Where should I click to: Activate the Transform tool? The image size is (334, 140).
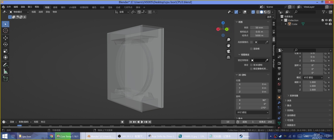[x=5, y=57]
